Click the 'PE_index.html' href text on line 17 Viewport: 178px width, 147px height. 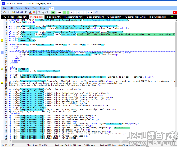(94, 53)
